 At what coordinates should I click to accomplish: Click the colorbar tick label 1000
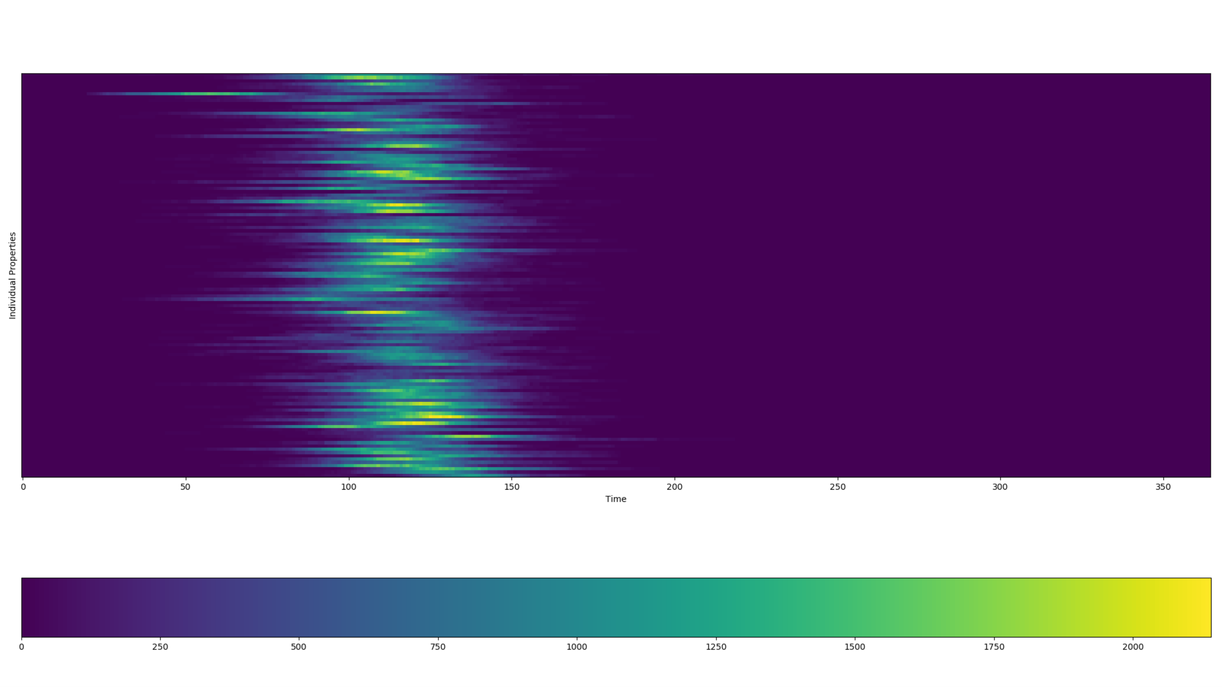click(576, 647)
